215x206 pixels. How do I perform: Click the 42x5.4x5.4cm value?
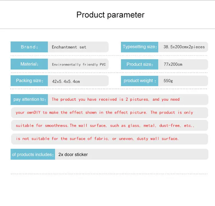[x=66, y=82]
